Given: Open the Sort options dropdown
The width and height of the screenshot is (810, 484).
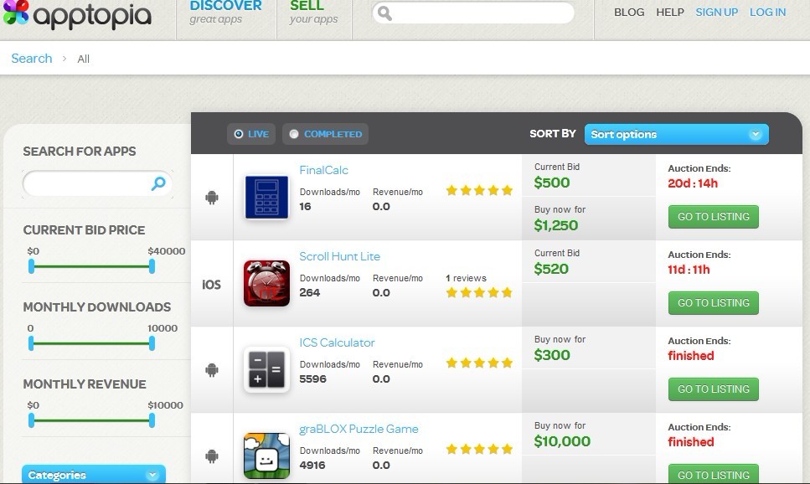Looking at the screenshot, I should 676,134.
